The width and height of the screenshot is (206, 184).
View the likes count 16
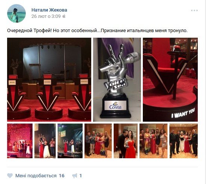pos(62,176)
